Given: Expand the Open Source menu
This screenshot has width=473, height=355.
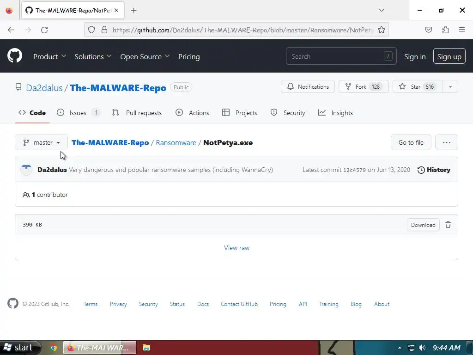Looking at the screenshot, I should pyautogui.click(x=145, y=57).
